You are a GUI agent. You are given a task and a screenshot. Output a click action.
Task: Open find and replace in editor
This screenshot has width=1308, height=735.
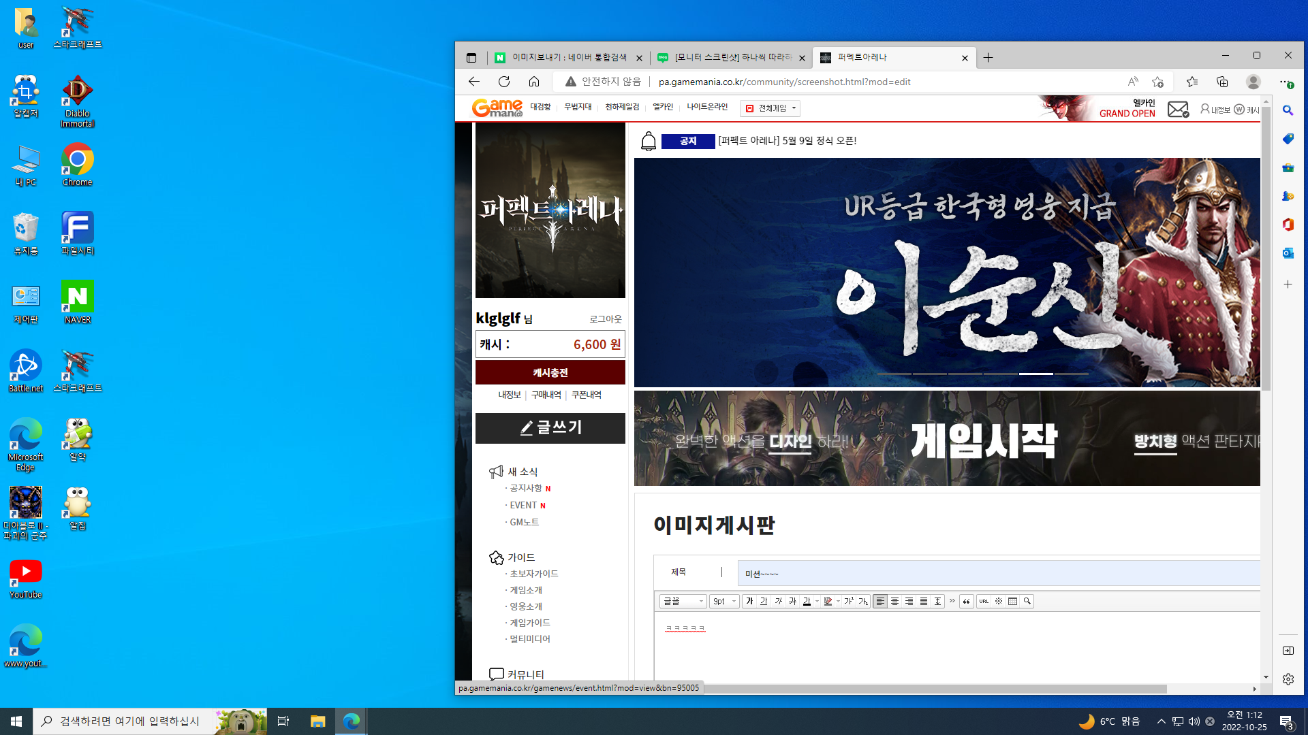1027,601
